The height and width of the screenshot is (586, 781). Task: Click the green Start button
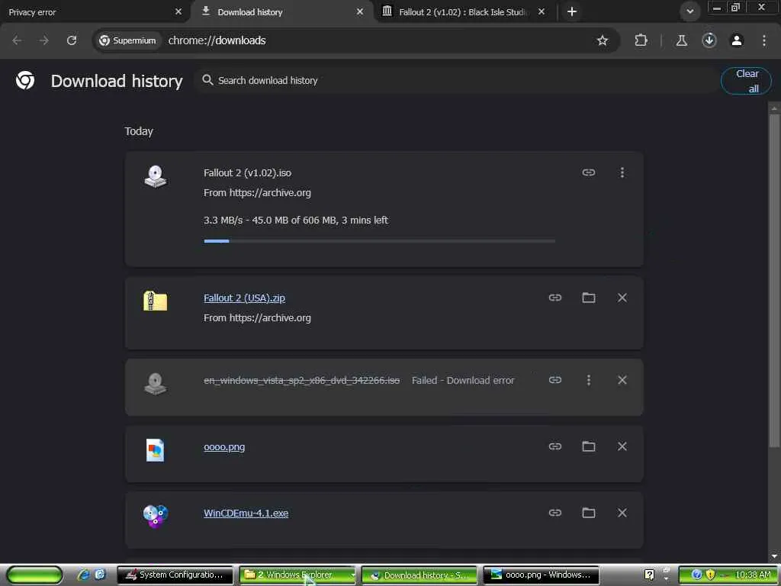pos(35,575)
